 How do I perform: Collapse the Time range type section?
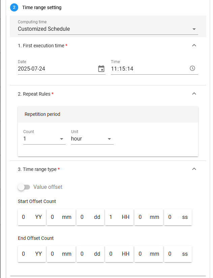click(x=194, y=169)
